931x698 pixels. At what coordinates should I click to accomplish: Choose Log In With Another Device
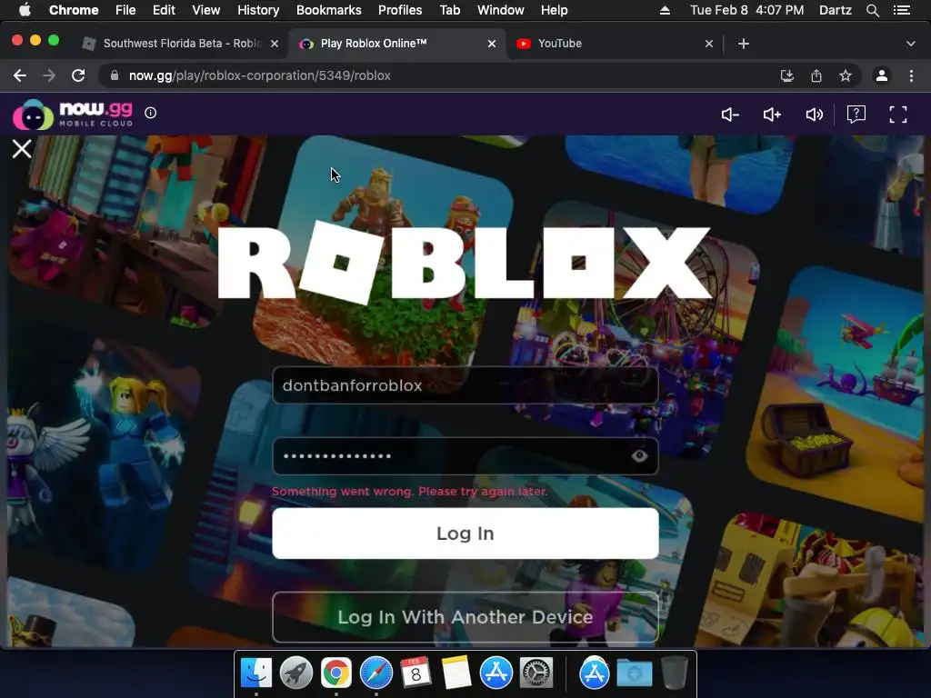coord(465,617)
